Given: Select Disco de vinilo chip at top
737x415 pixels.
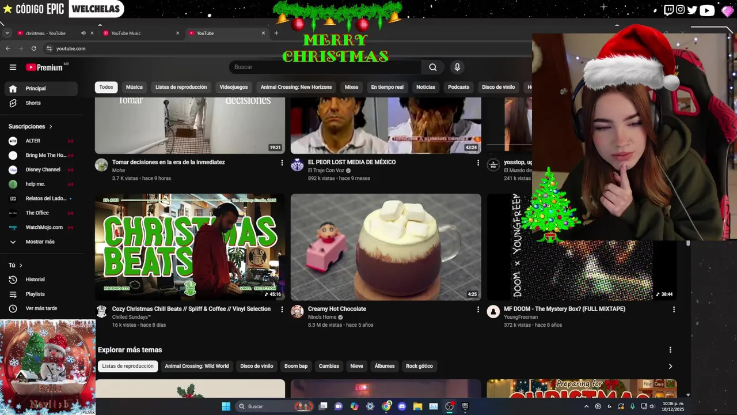Looking at the screenshot, I should pyautogui.click(x=498, y=87).
